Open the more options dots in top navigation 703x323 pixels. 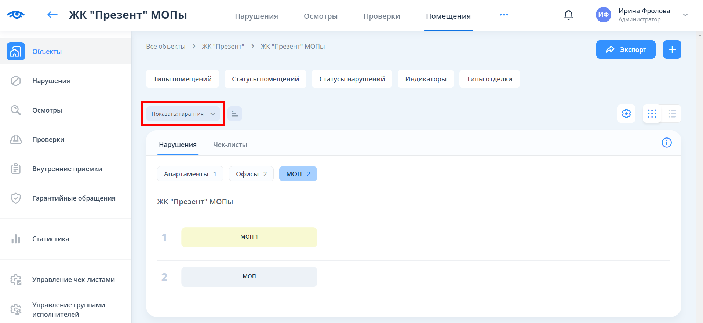pos(504,15)
